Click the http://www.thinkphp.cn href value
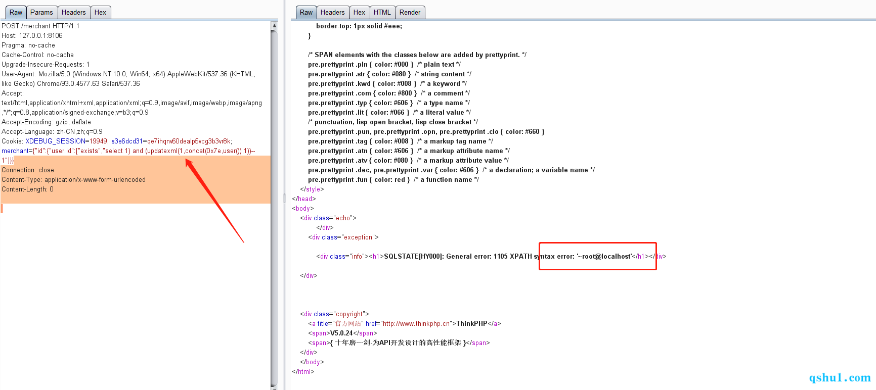The width and height of the screenshot is (876, 390). (416, 323)
